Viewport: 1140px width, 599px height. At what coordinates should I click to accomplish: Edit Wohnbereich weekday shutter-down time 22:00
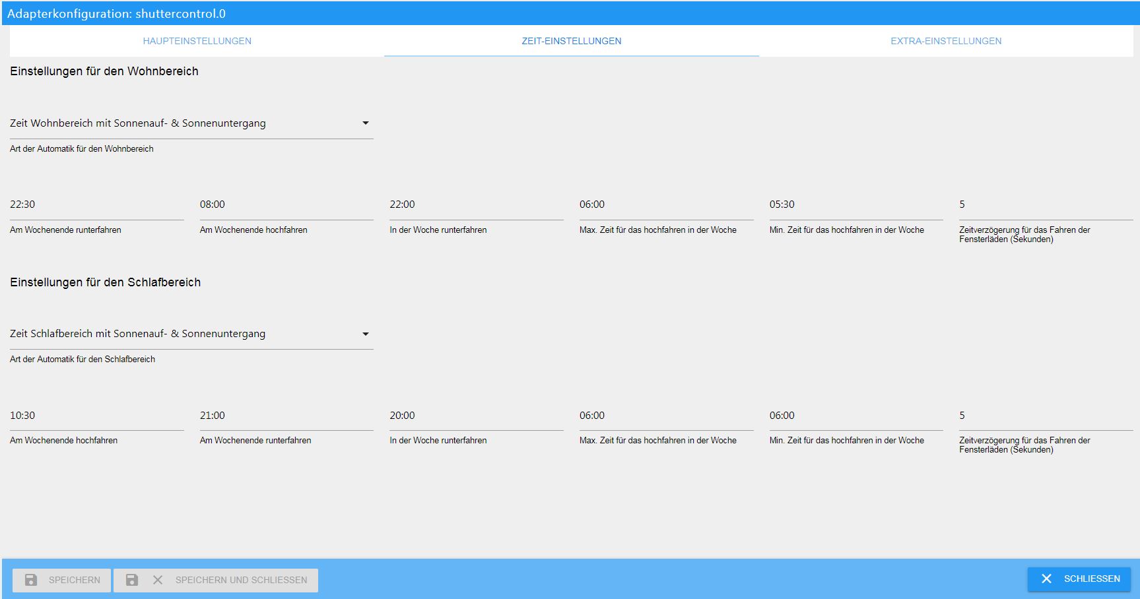pos(477,205)
